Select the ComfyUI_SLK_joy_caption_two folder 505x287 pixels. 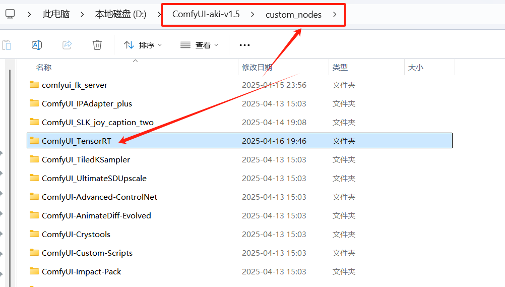tap(239, 123)
